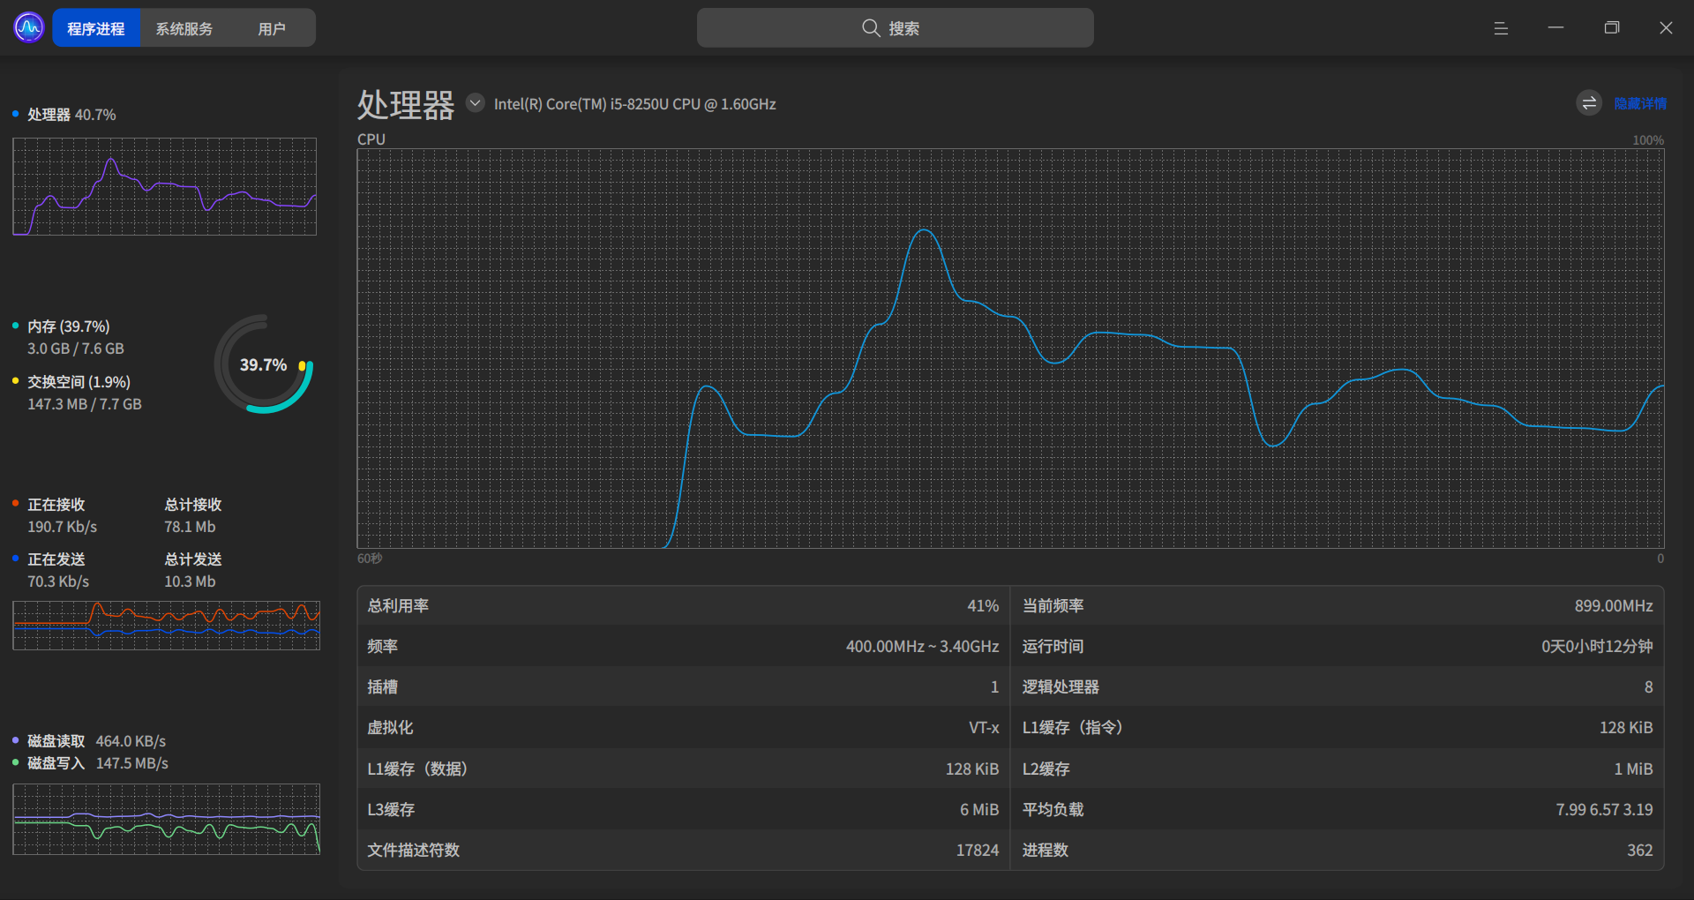
Task: Click the 隐藏详情 link
Action: (x=1640, y=104)
